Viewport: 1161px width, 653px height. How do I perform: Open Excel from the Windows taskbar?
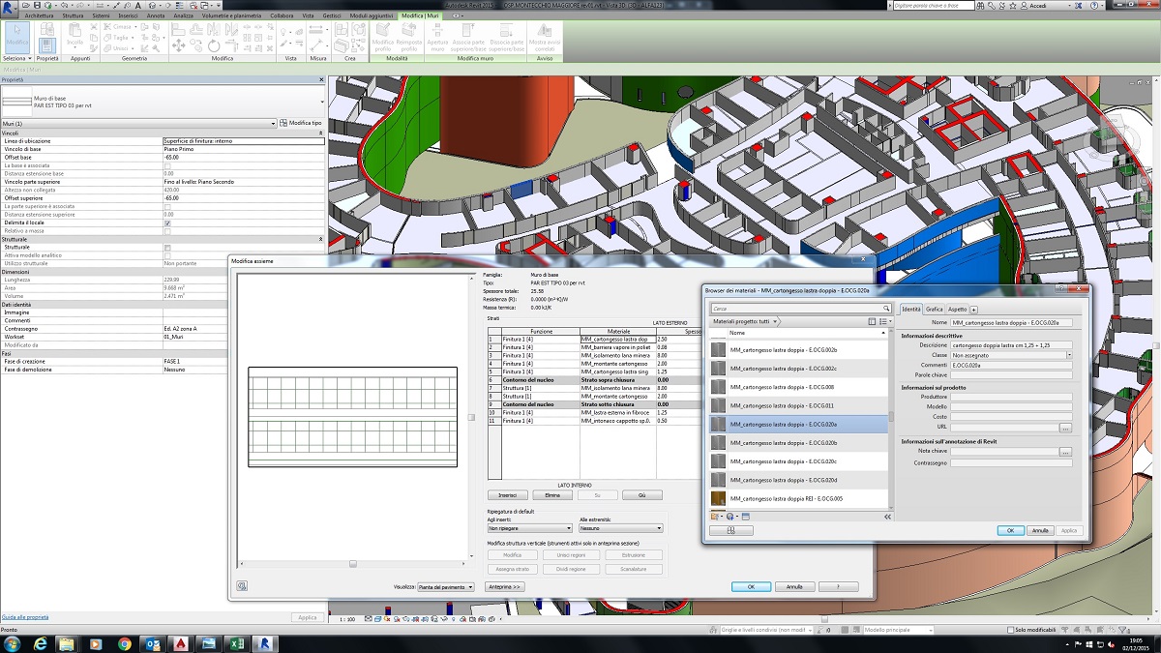(235, 643)
